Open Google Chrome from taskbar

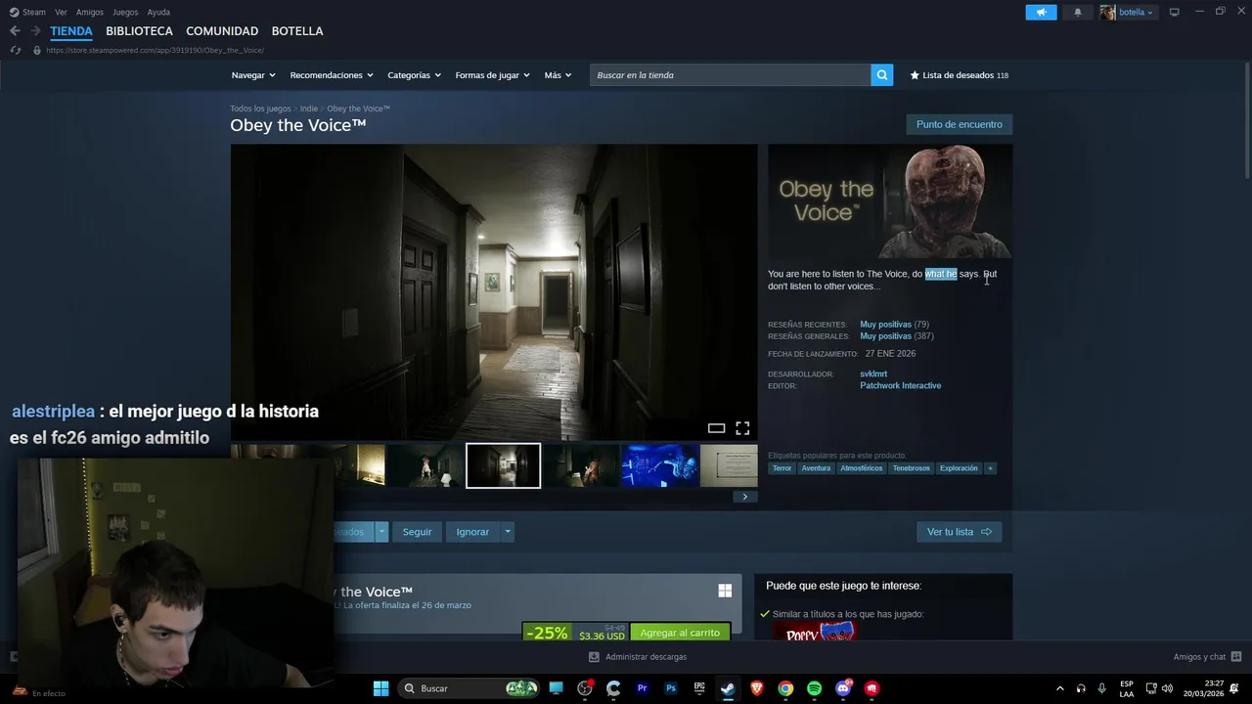pyautogui.click(x=785, y=688)
